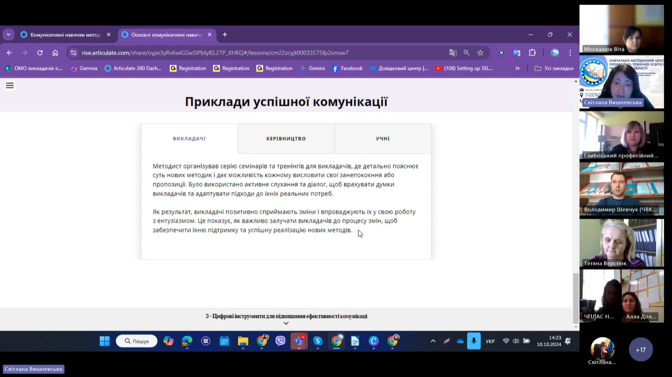Open Viber from the taskbar

coord(280,341)
